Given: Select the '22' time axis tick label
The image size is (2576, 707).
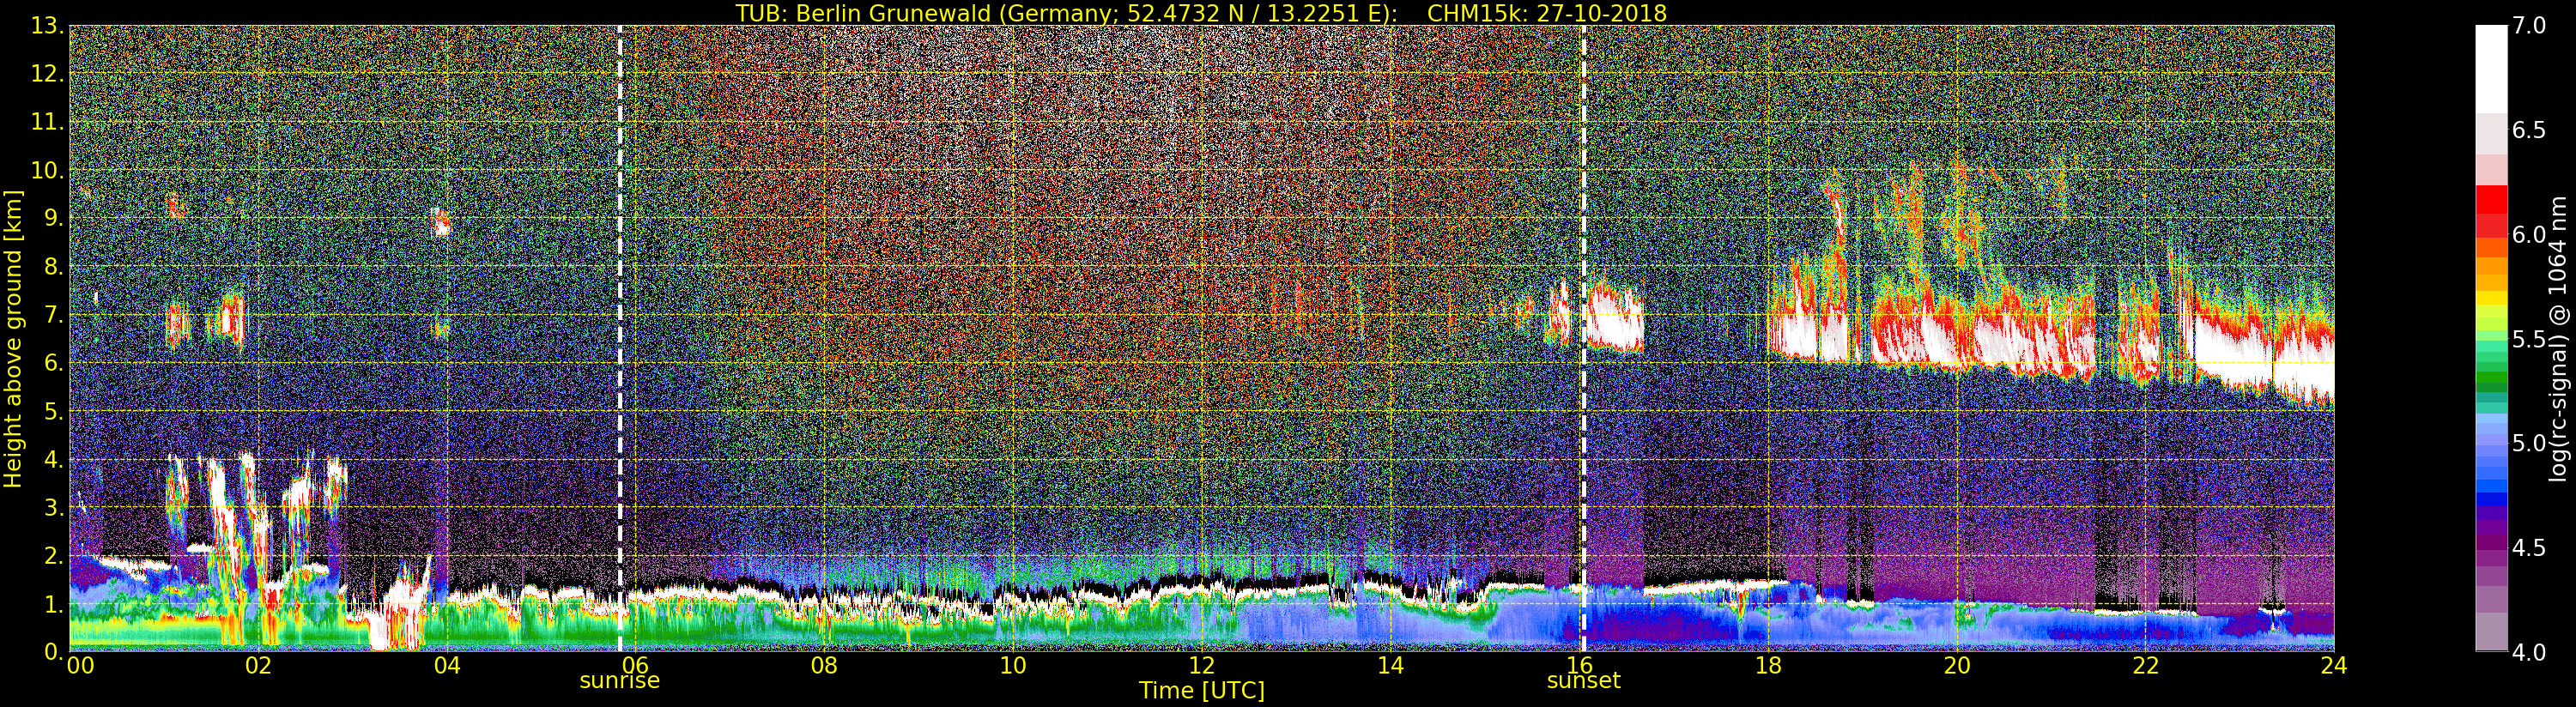Looking at the screenshot, I should (x=2146, y=666).
